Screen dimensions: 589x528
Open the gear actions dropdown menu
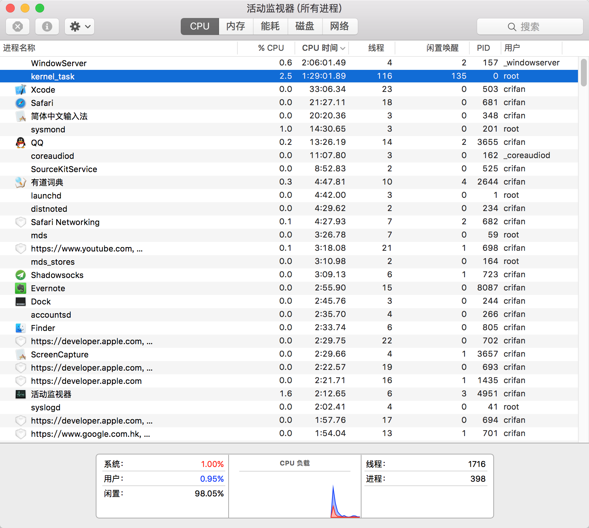[80, 26]
